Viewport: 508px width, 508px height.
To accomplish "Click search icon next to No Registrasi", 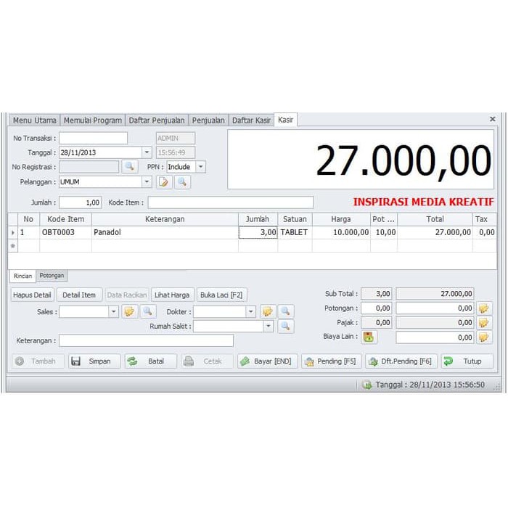I will [130, 167].
